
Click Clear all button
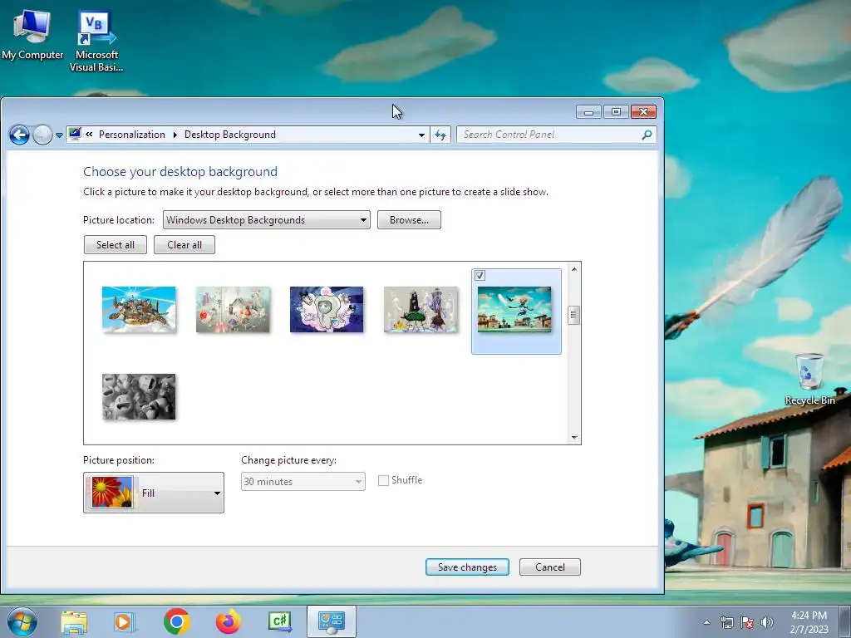click(184, 245)
